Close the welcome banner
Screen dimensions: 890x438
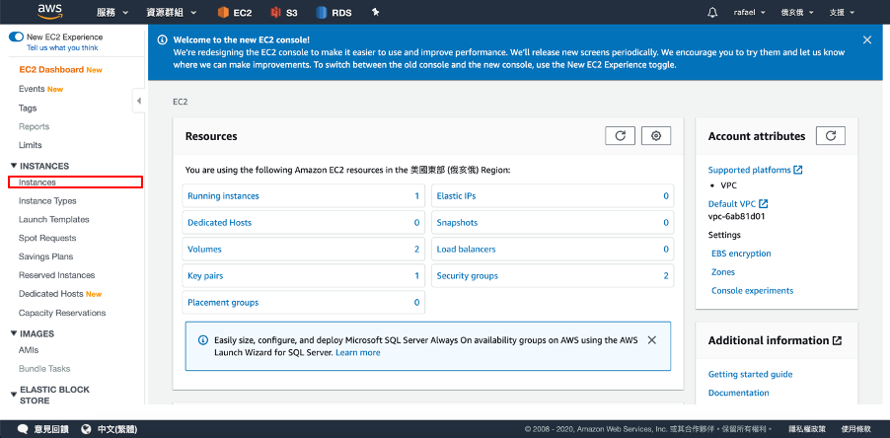[x=866, y=39]
